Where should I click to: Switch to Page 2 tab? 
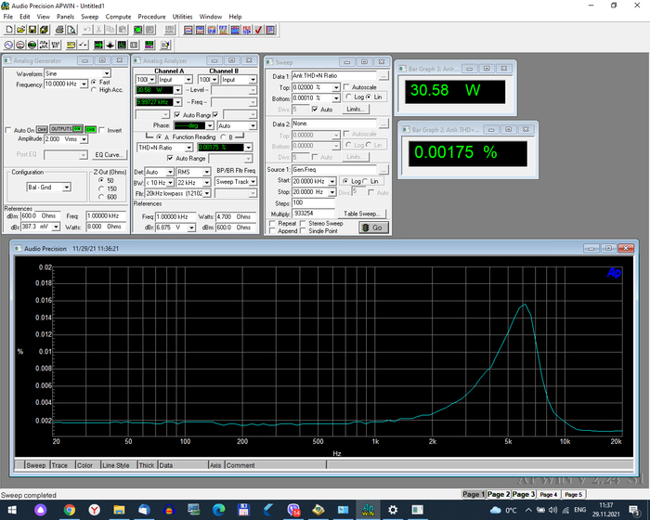coord(499,495)
